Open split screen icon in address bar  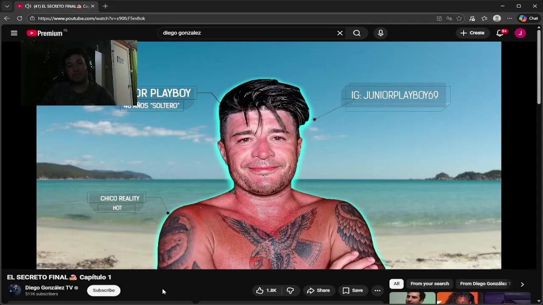click(439, 19)
